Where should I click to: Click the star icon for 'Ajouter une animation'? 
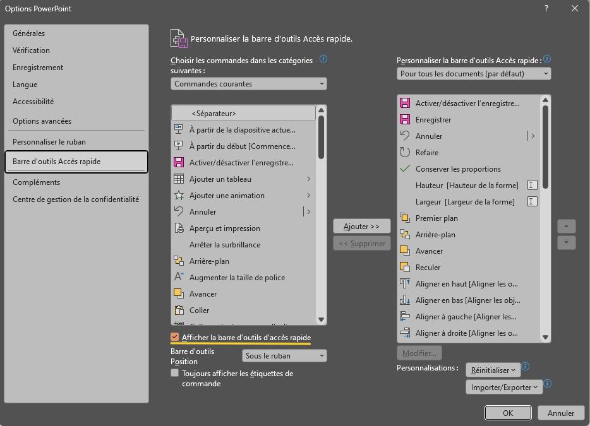pos(178,195)
